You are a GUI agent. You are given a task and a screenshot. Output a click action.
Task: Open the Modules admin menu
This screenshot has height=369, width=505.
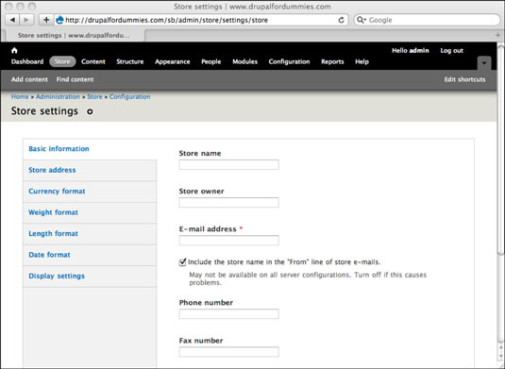click(x=245, y=61)
